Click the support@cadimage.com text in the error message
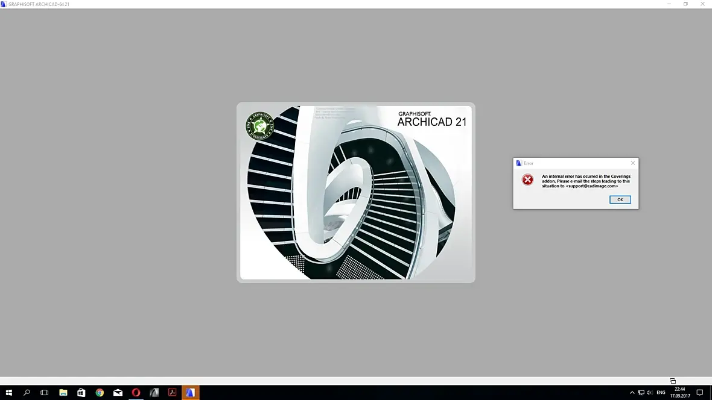The width and height of the screenshot is (712, 400). coord(592,186)
